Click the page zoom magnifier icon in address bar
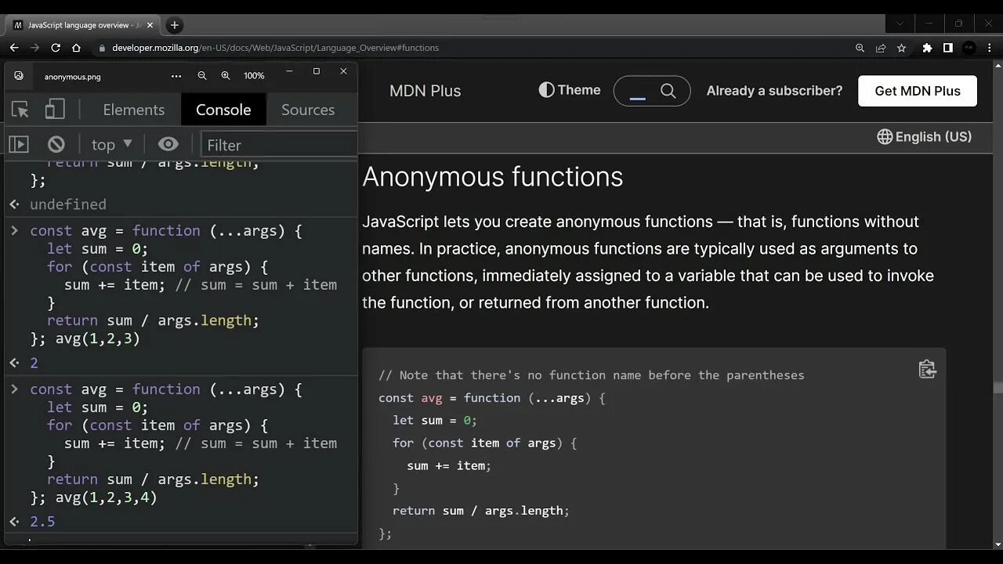The image size is (1003, 564). tap(860, 48)
